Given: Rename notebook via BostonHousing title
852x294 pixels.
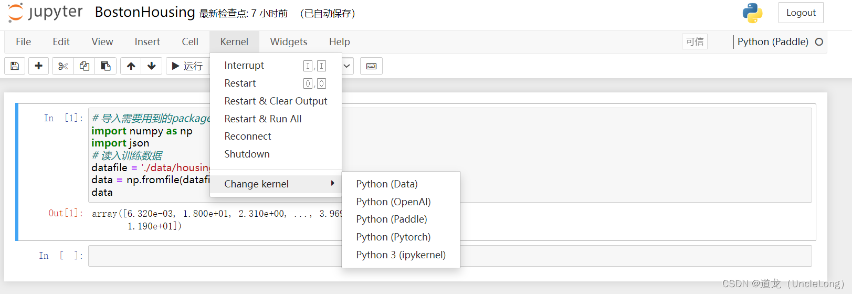Looking at the screenshot, I should pos(145,13).
